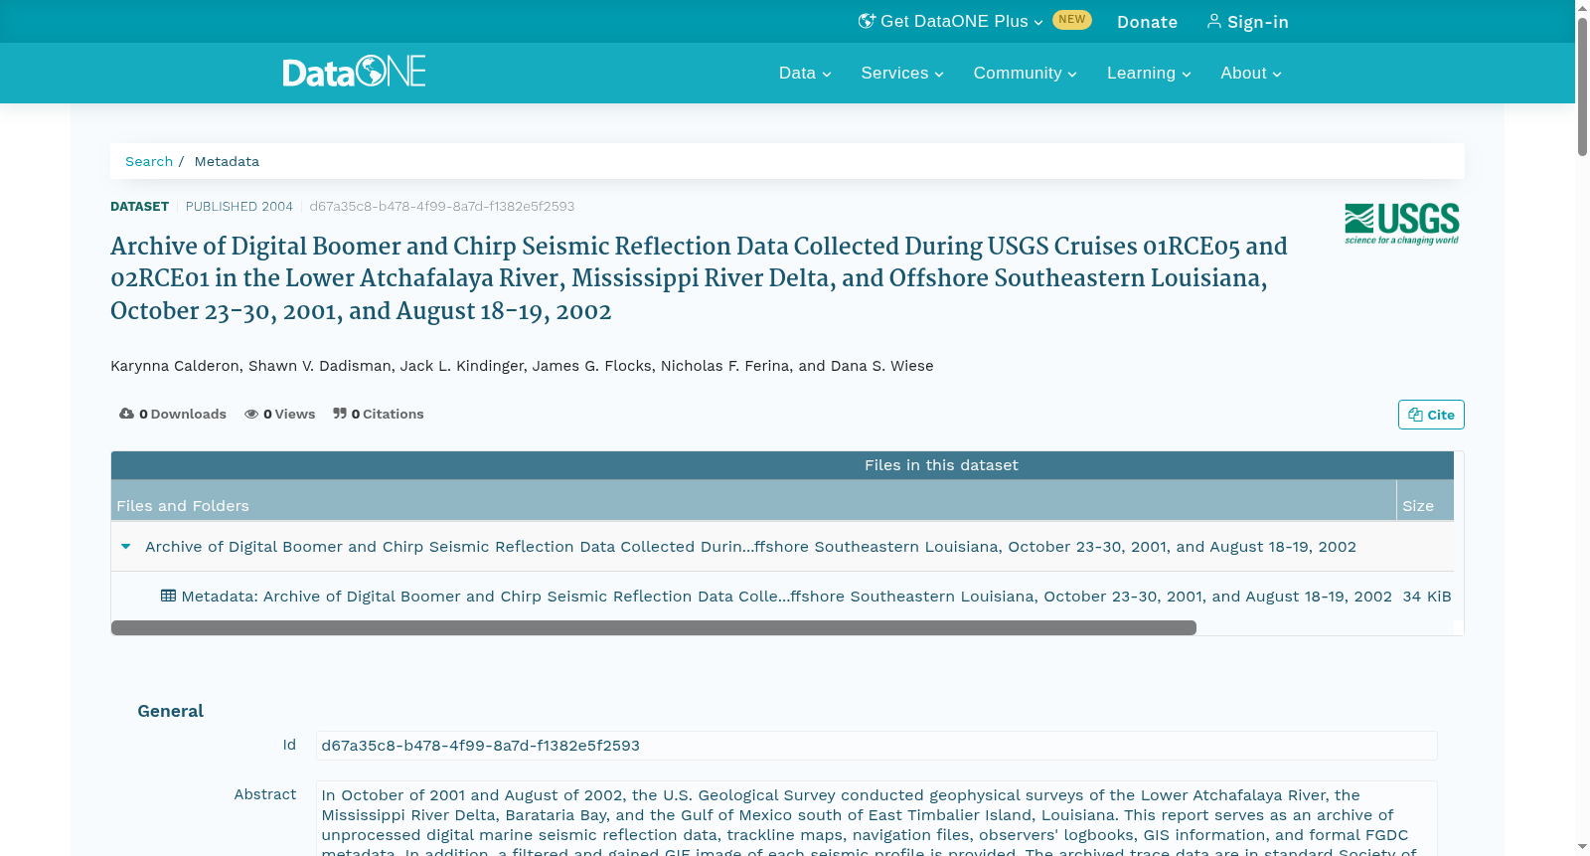
Task: Click the Metadata breadcrumb text
Action: tap(227, 161)
